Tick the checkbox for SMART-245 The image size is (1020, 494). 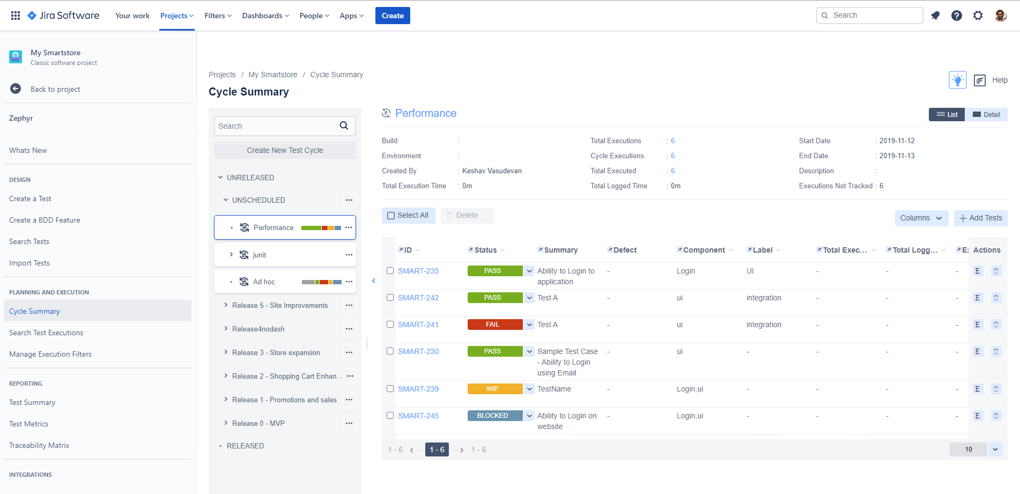coord(390,416)
